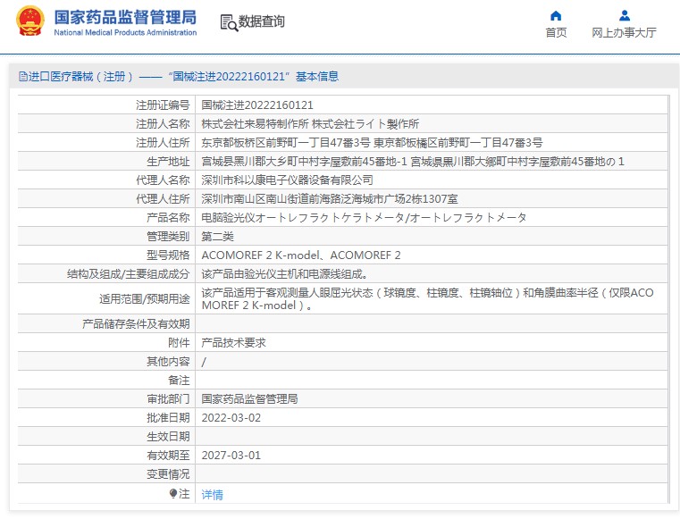
Task: Click the lightbulb icon beside 注
Action: coord(173,494)
